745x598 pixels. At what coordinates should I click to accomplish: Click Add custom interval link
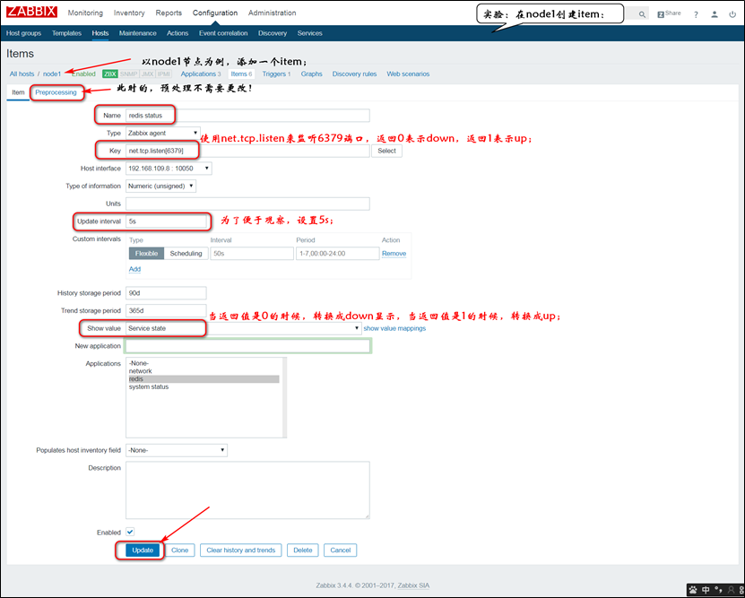point(135,269)
